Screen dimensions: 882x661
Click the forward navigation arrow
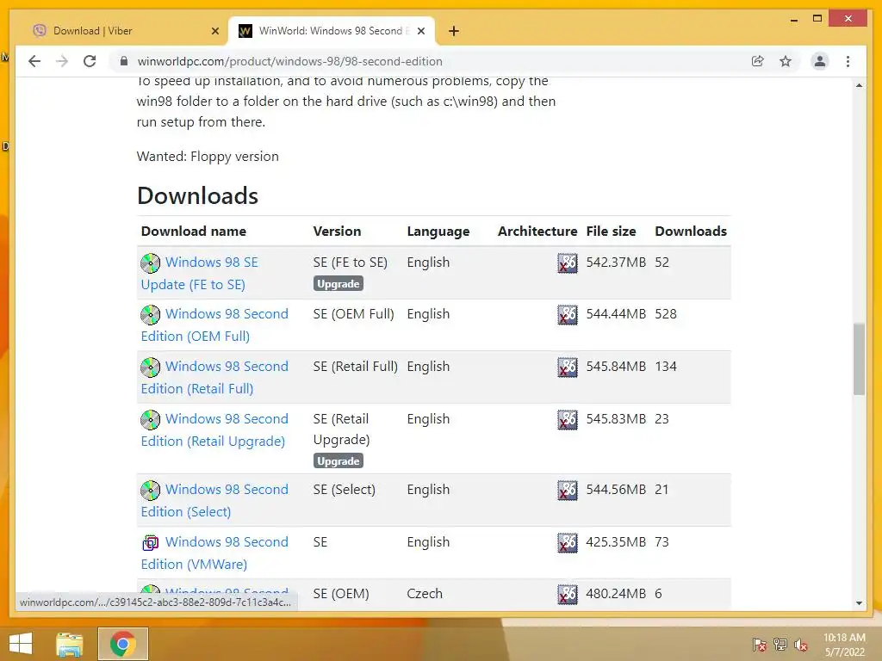coord(62,61)
